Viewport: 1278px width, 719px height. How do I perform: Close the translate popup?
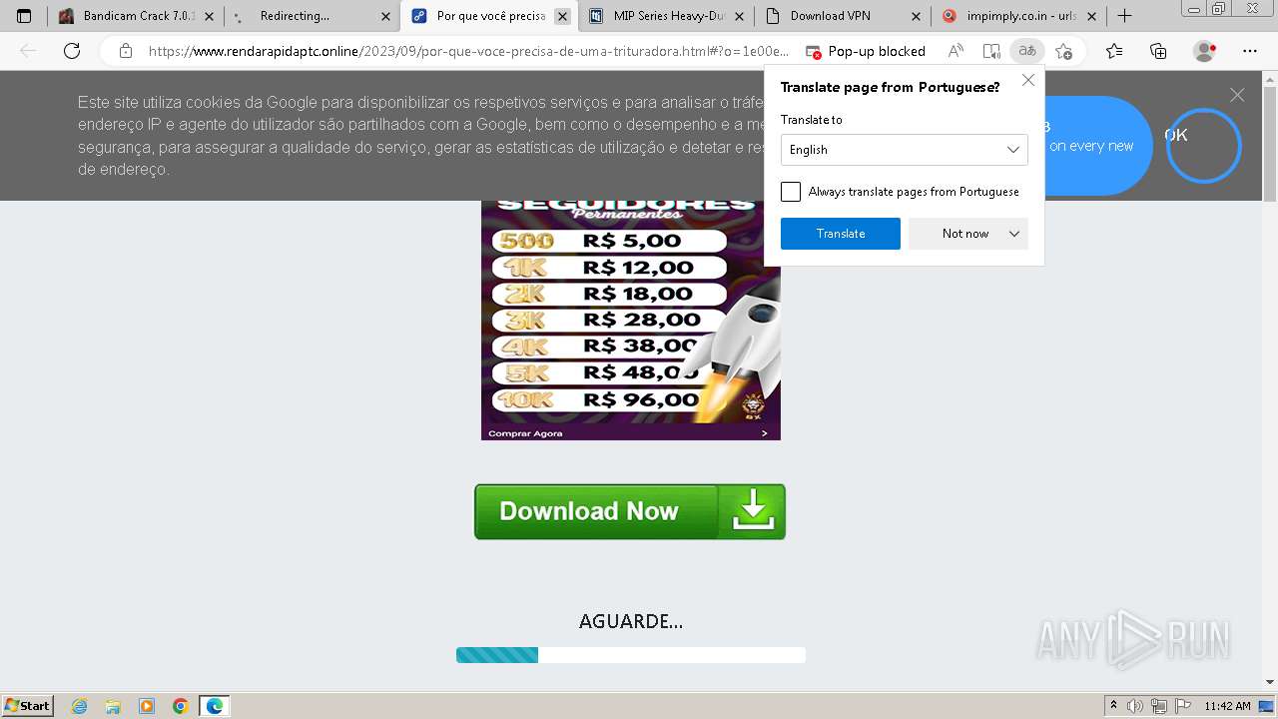point(1027,81)
